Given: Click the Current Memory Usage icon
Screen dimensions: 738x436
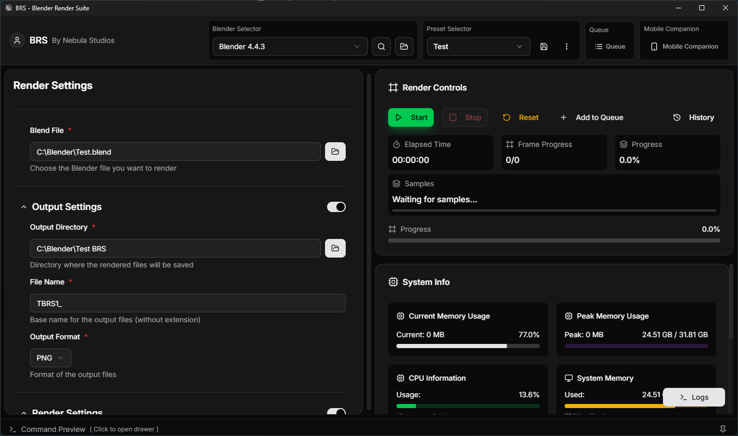Looking at the screenshot, I should pos(401,316).
